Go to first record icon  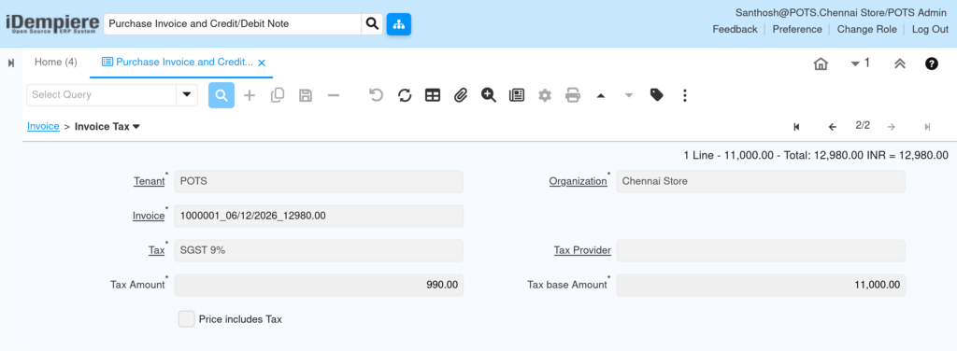click(x=796, y=127)
